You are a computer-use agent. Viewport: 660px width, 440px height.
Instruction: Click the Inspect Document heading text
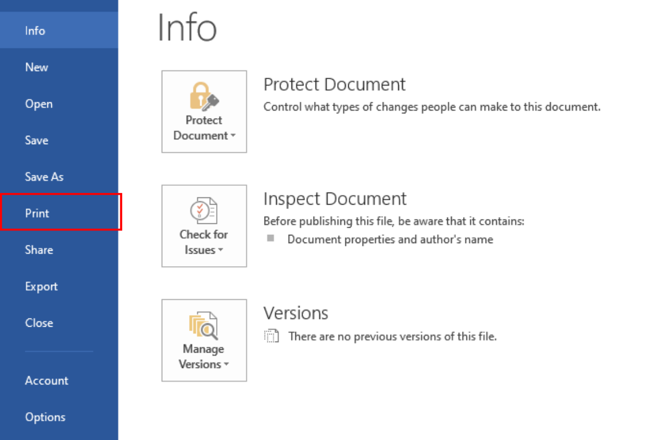point(335,199)
